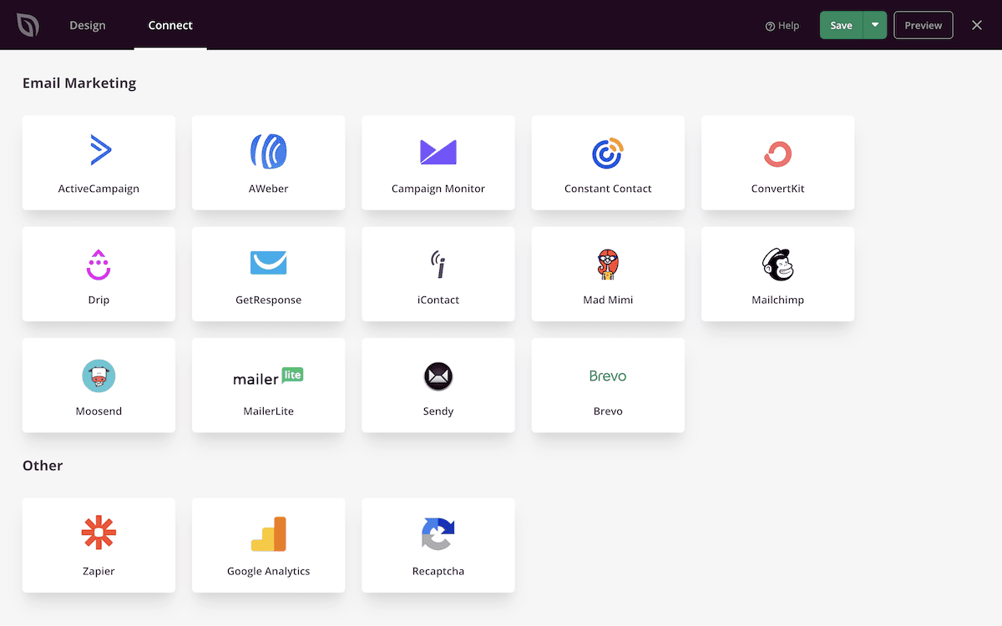Click the MailerLite label under the logo

click(269, 411)
